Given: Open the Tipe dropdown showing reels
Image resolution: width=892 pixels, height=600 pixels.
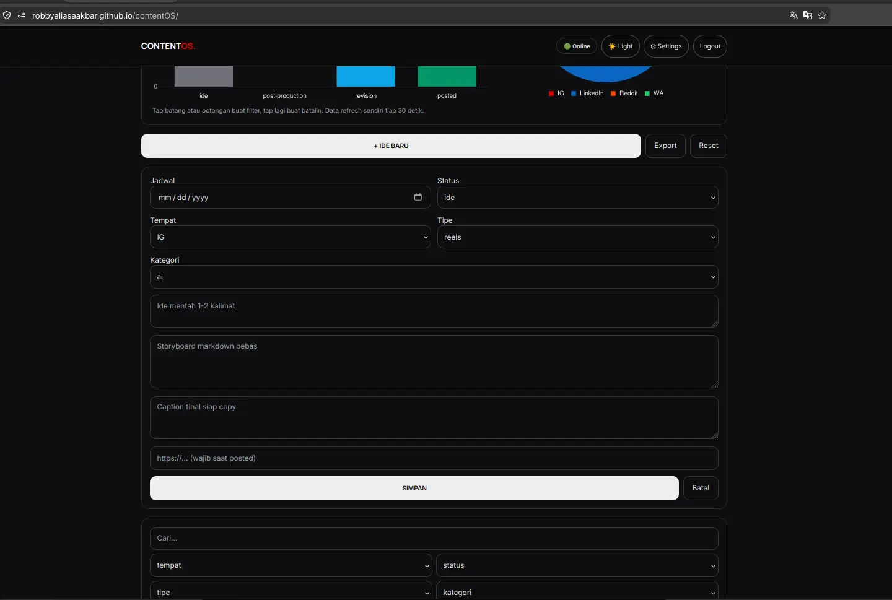Looking at the screenshot, I should [578, 237].
